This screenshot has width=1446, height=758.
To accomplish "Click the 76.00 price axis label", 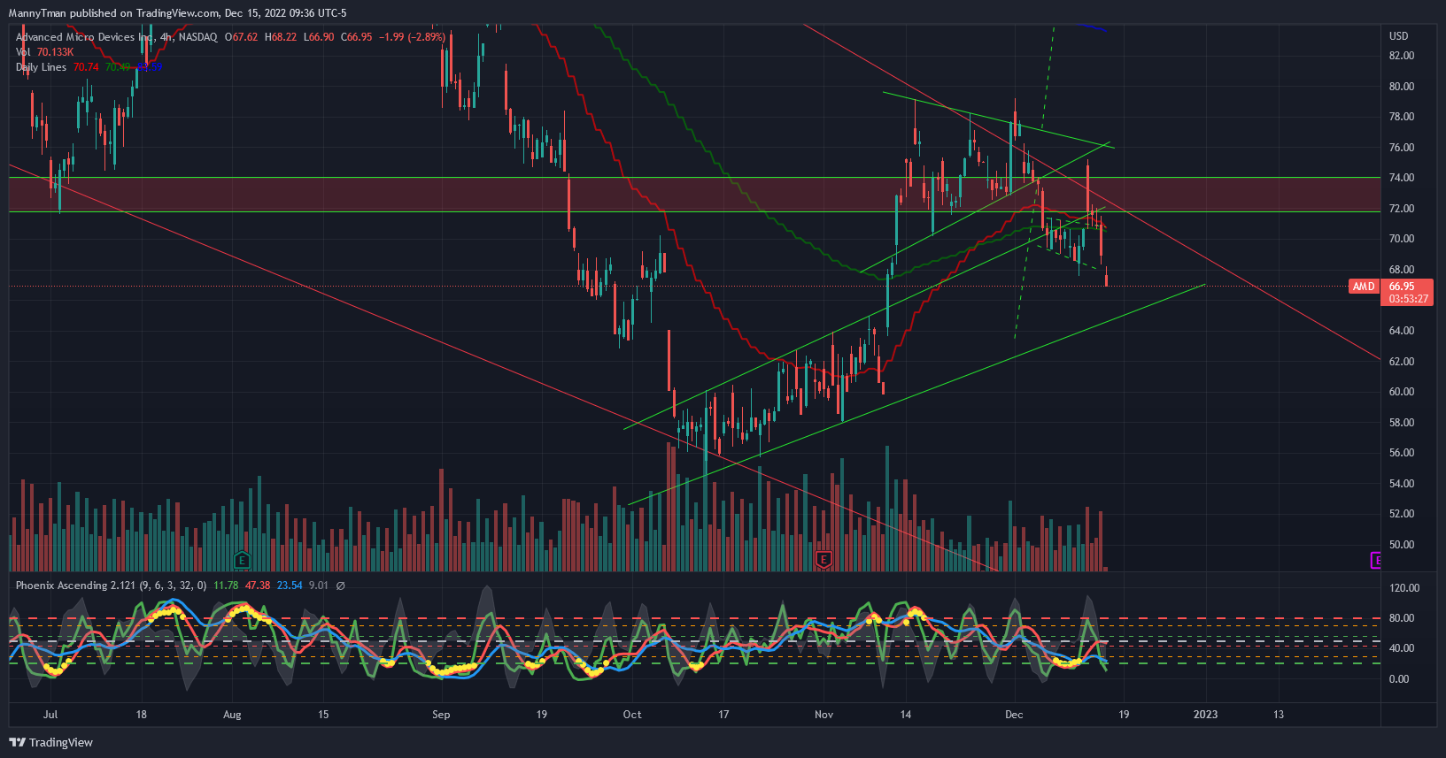I will click(x=1402, y=148).
